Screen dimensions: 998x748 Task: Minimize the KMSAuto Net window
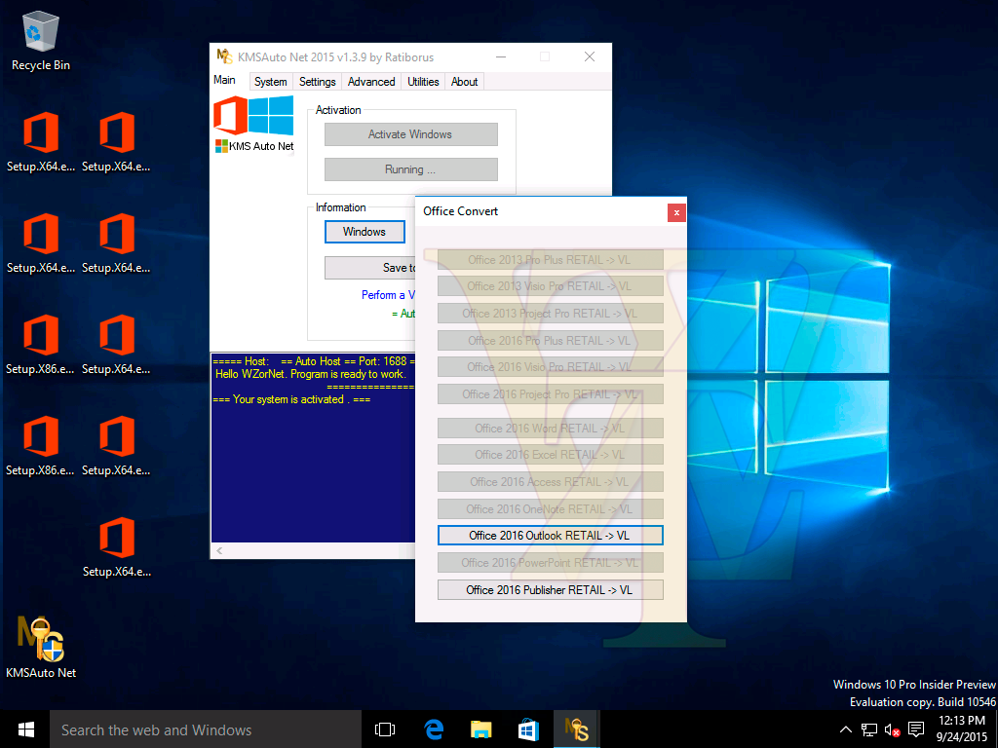point(502,56)
